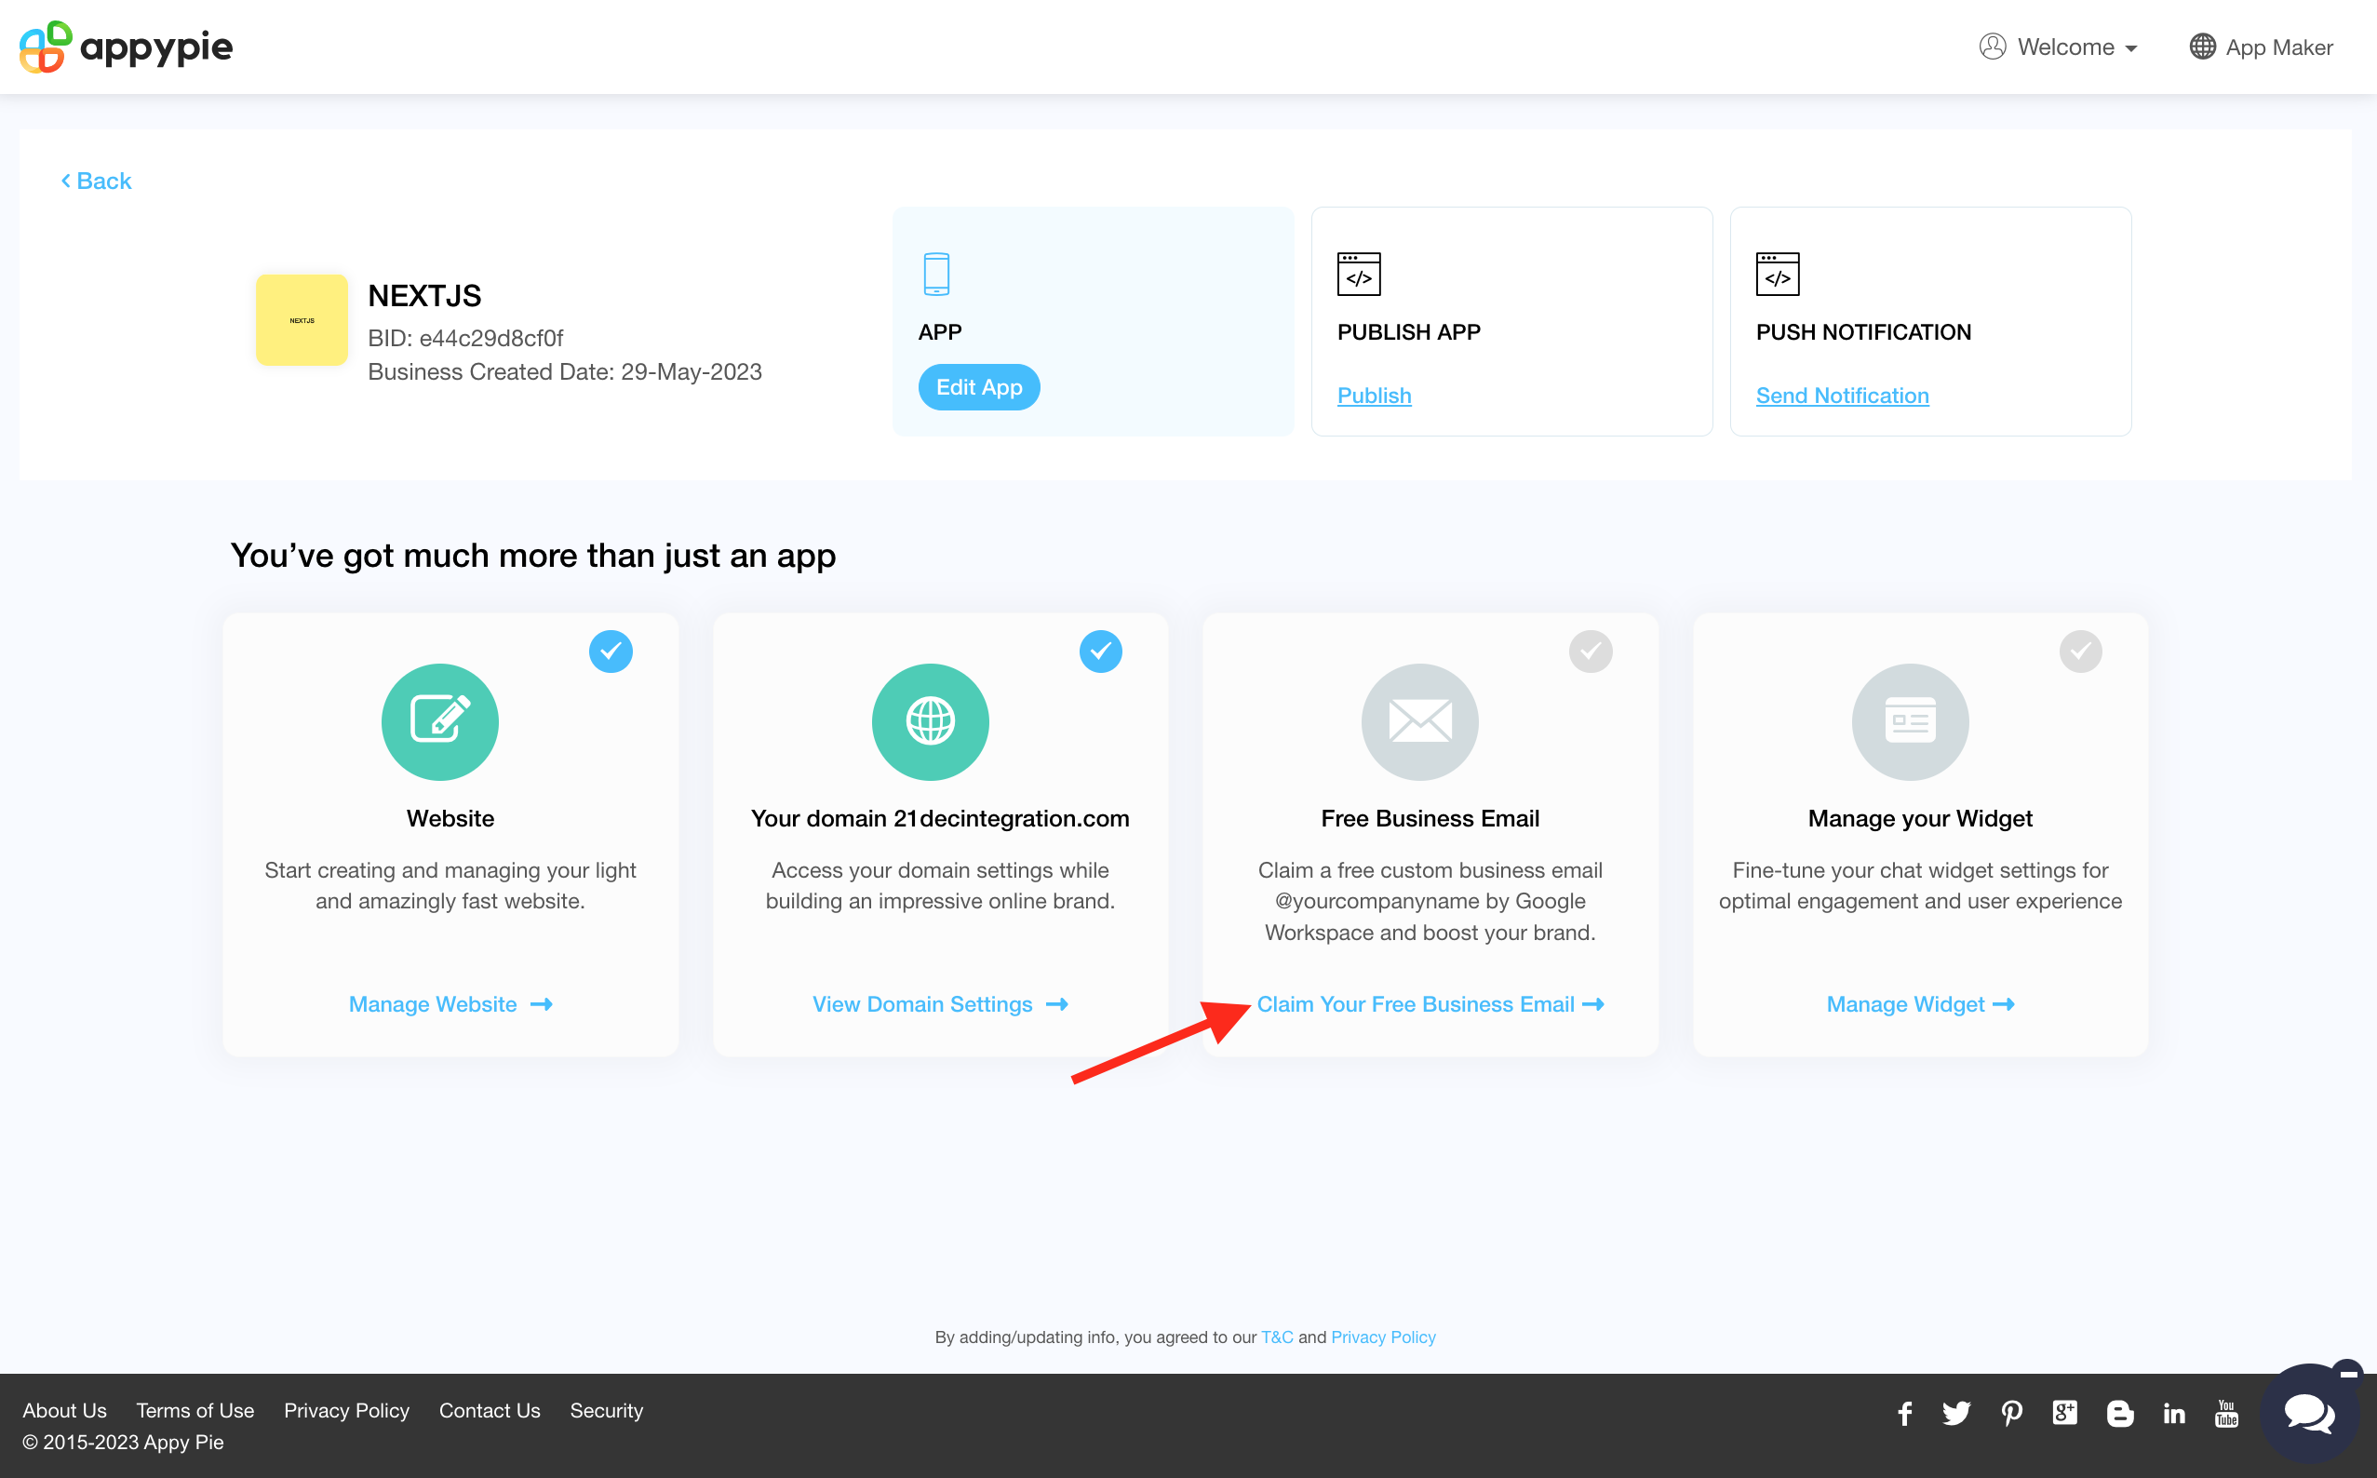Screen dimensions: 2377x1478
Task: Click the domain card blue checkmark
Action: click(x=1100, y=652)
